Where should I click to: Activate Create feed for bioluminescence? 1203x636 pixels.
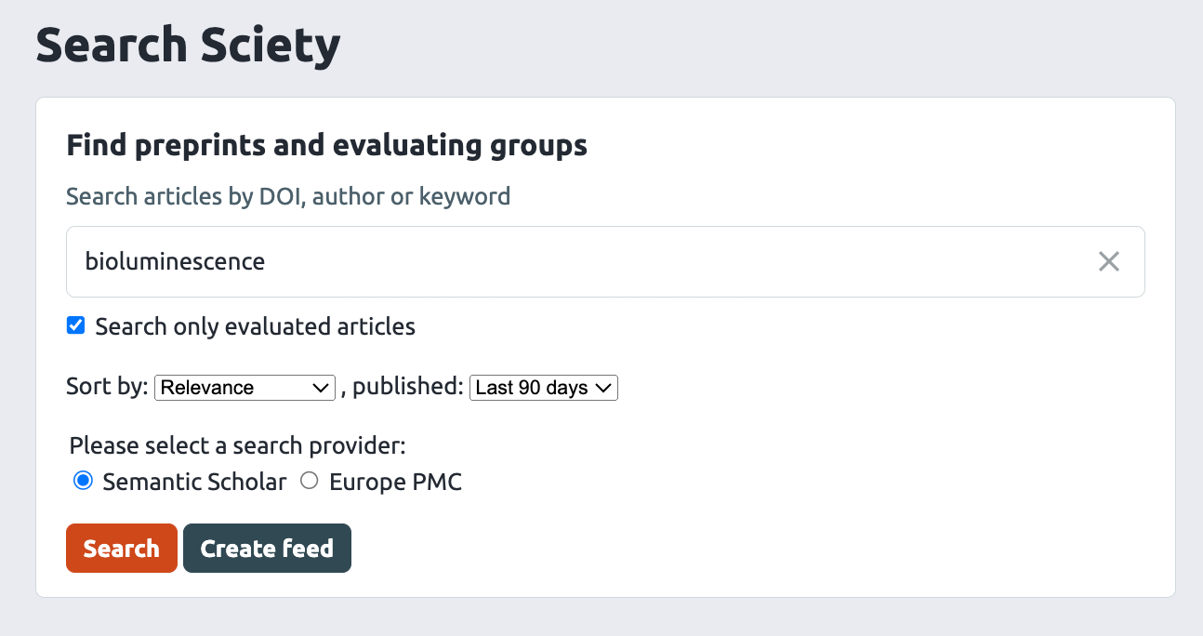267,548
